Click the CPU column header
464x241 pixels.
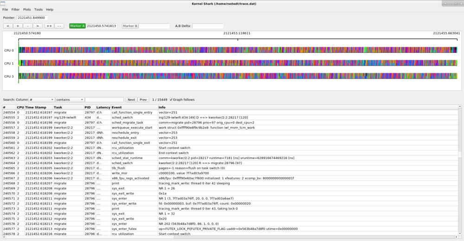tap(20, 107)
